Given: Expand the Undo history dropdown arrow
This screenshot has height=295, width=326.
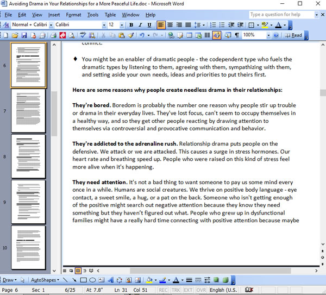Looking at the screenshot, I should [148, 35].
